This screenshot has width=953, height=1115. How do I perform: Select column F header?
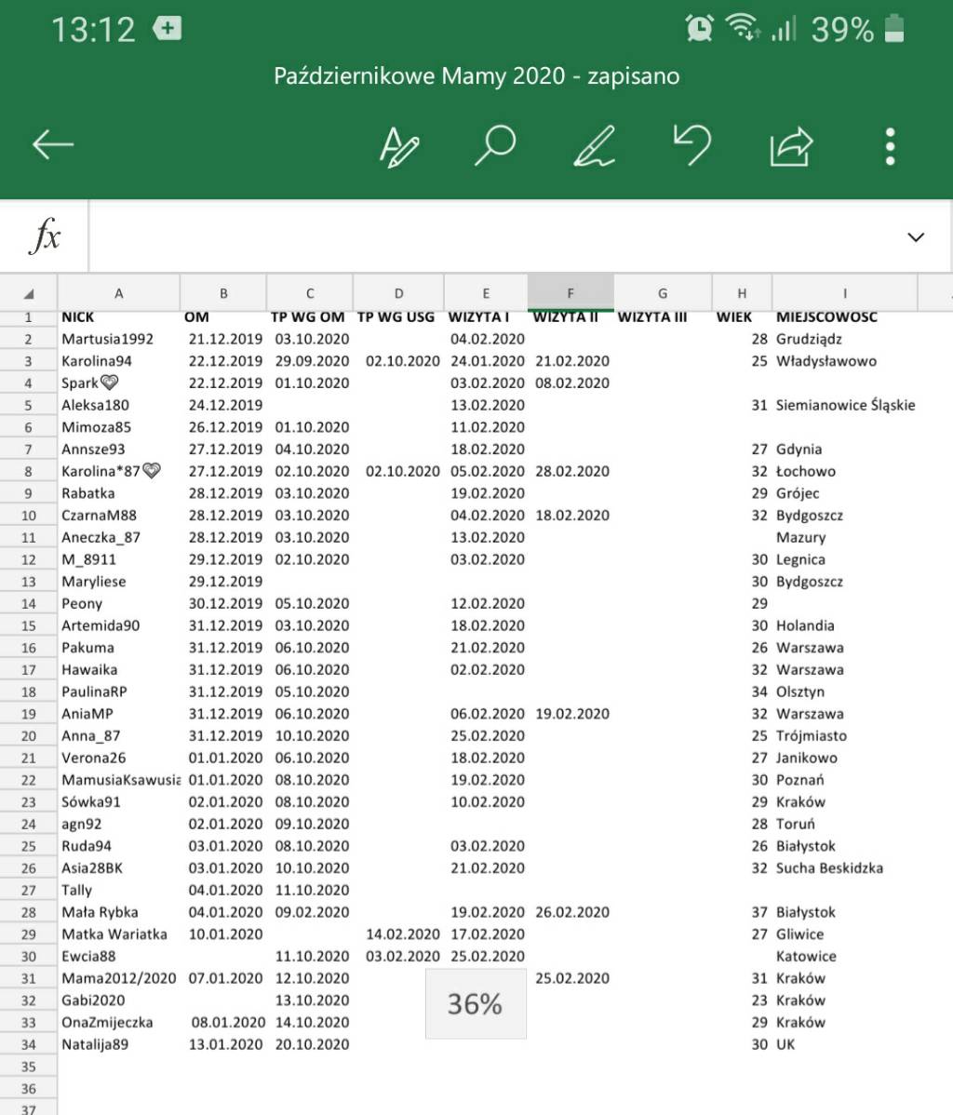570,293
